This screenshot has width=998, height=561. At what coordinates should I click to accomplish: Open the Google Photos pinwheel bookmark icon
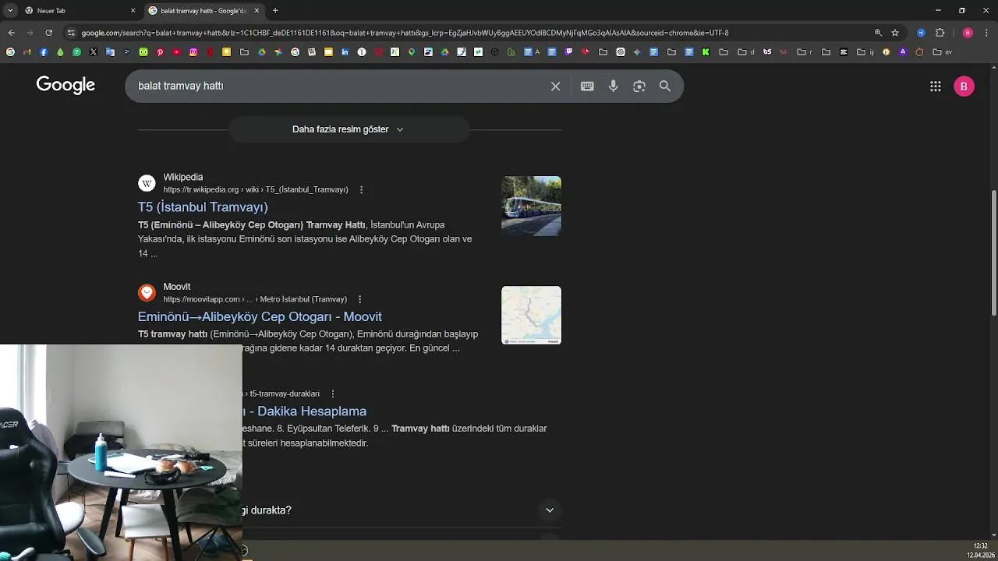pyautogui.click(x=278, y=52)
